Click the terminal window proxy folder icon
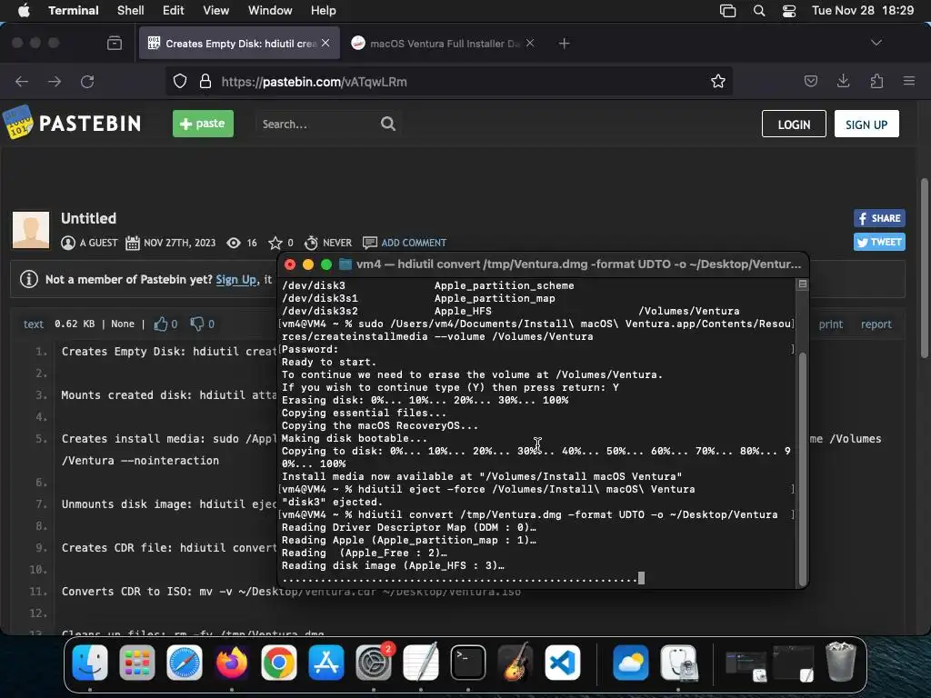The height and width of the screenshot is (698, 931). [345, 264]
